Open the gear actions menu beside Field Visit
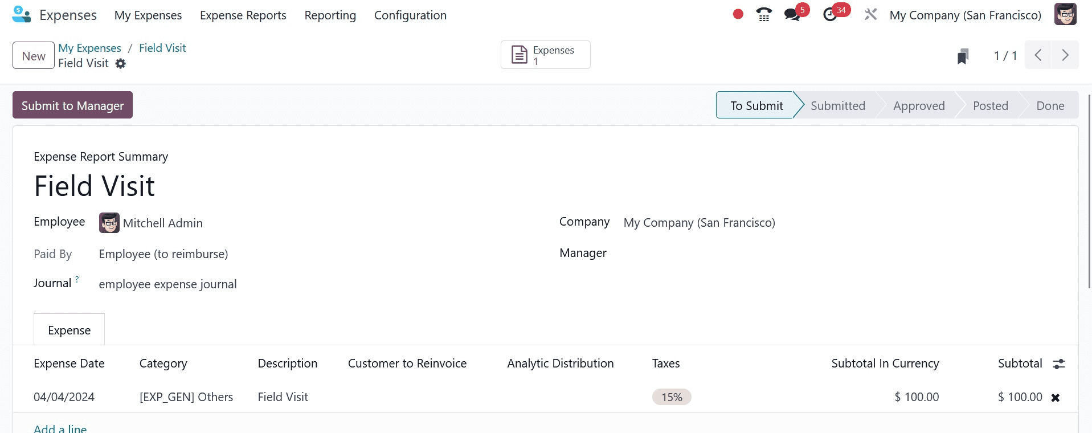 (120, 64)
